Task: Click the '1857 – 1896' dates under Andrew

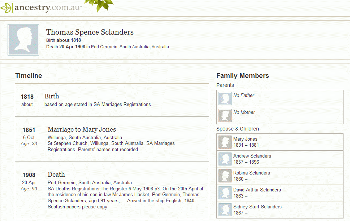Action: click(x=246, y=162)
